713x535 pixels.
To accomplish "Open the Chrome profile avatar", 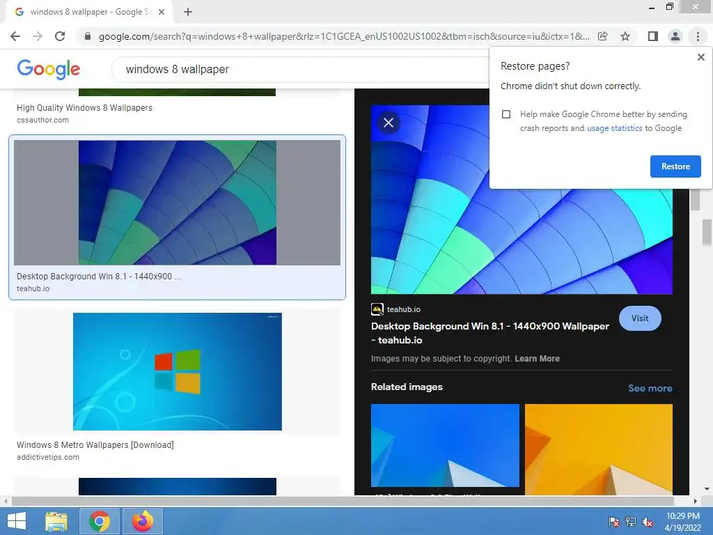I will pos(675,36).
